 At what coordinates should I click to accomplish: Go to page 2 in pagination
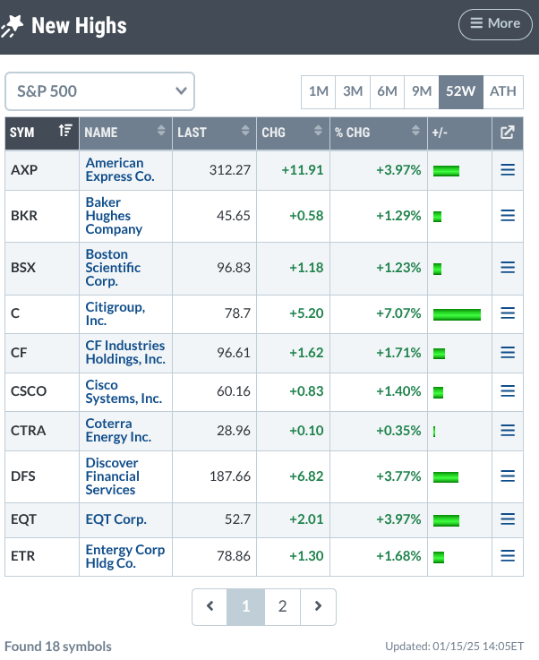(x=282, y=606)
